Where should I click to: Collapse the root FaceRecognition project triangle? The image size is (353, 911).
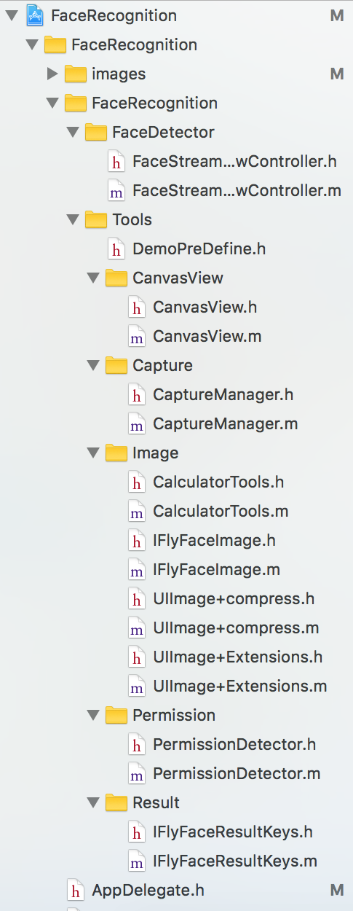[11, 16]
